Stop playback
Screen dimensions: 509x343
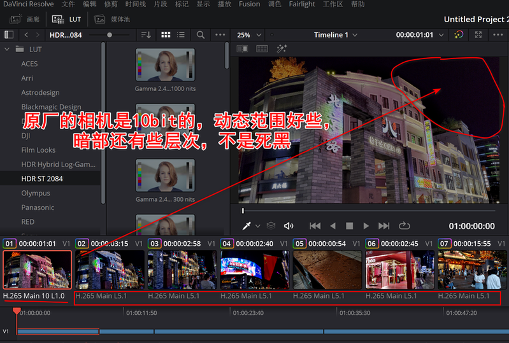tap(349, 226)
